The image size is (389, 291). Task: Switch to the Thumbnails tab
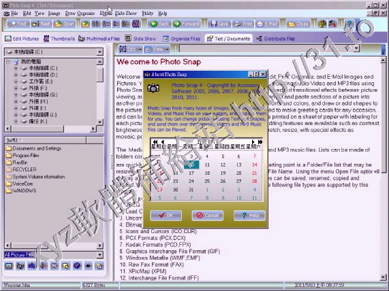click(59, 39)
